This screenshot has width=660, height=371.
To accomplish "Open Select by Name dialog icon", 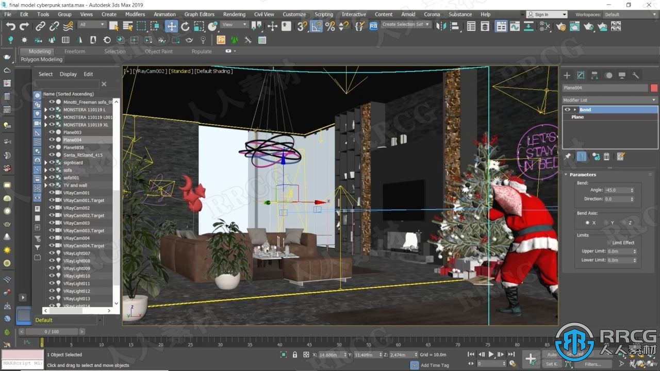I will [127, 26].
